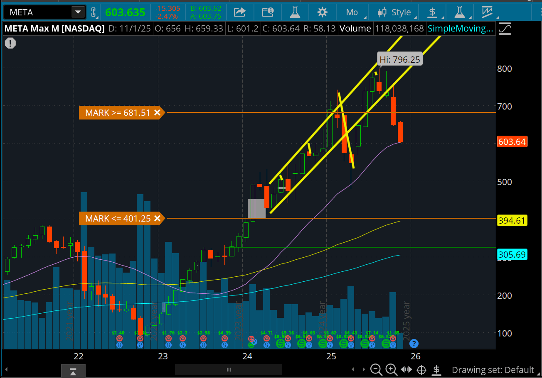Screen dimensions: 542x378
Task: Click the small right arrow beside zoom icons
Action: pyautogui.click(x=364, y=370)
